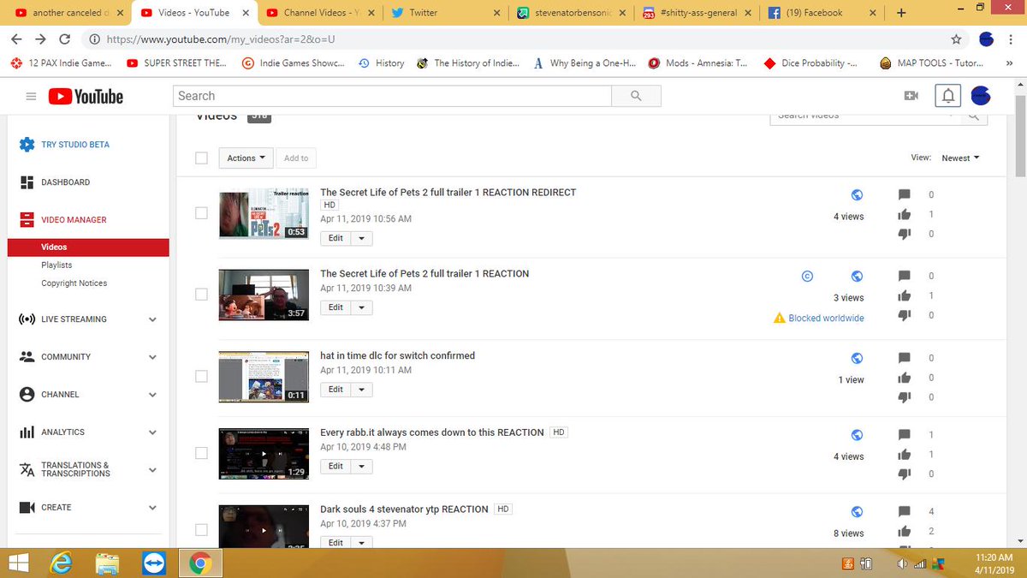Open Edit dropdown arrow for Every rabb.it video
The height and width of the screenshot is (578, 1027).
click(361, 467)
